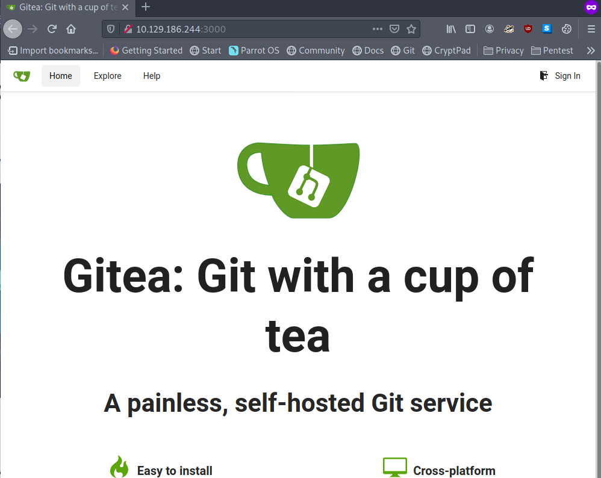Open the Parrot OS bookmark
601x478 pixels.
point(254,51)
